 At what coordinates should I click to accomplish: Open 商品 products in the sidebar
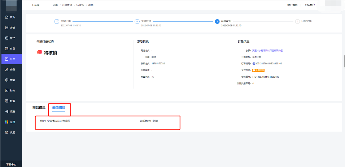10,48
